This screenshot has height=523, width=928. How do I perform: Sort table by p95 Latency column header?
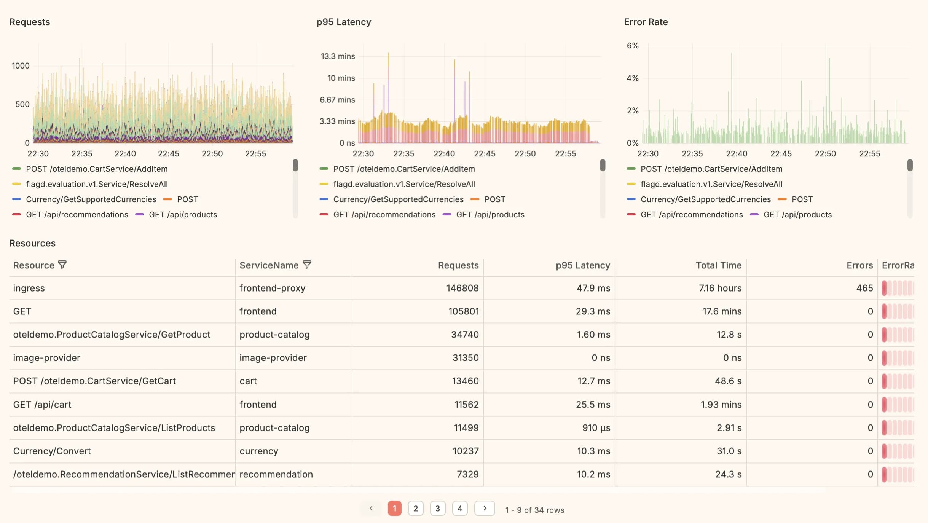582,265
